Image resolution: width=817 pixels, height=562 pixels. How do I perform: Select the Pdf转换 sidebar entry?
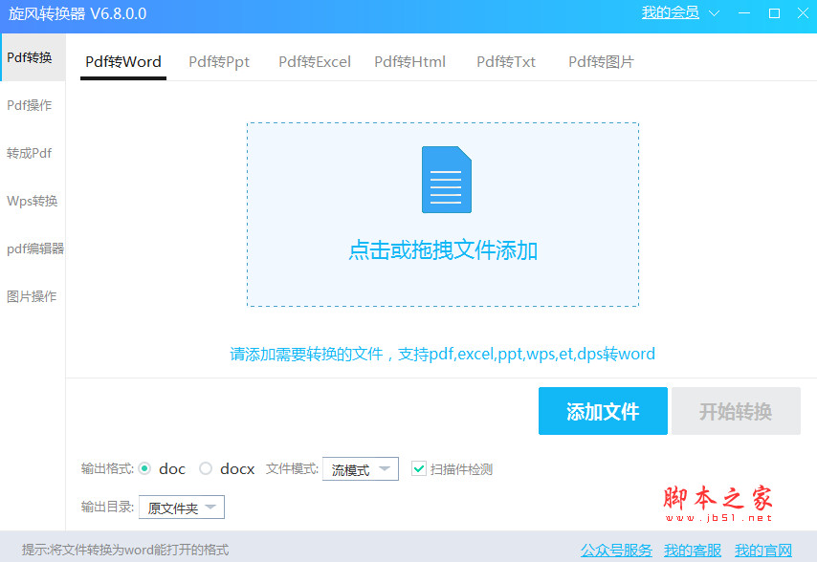[x=30, y=56]
